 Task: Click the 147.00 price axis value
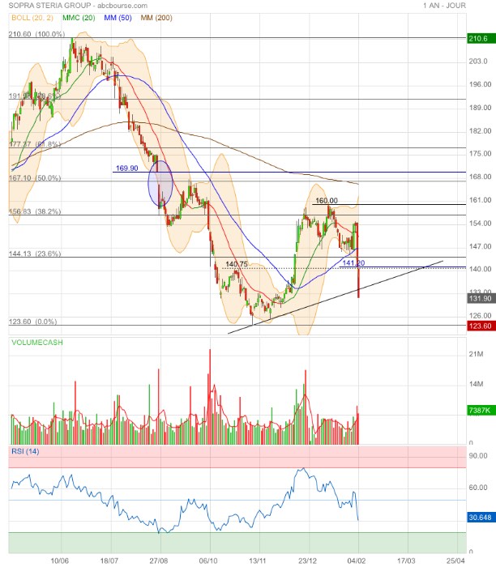click(480, 246)
